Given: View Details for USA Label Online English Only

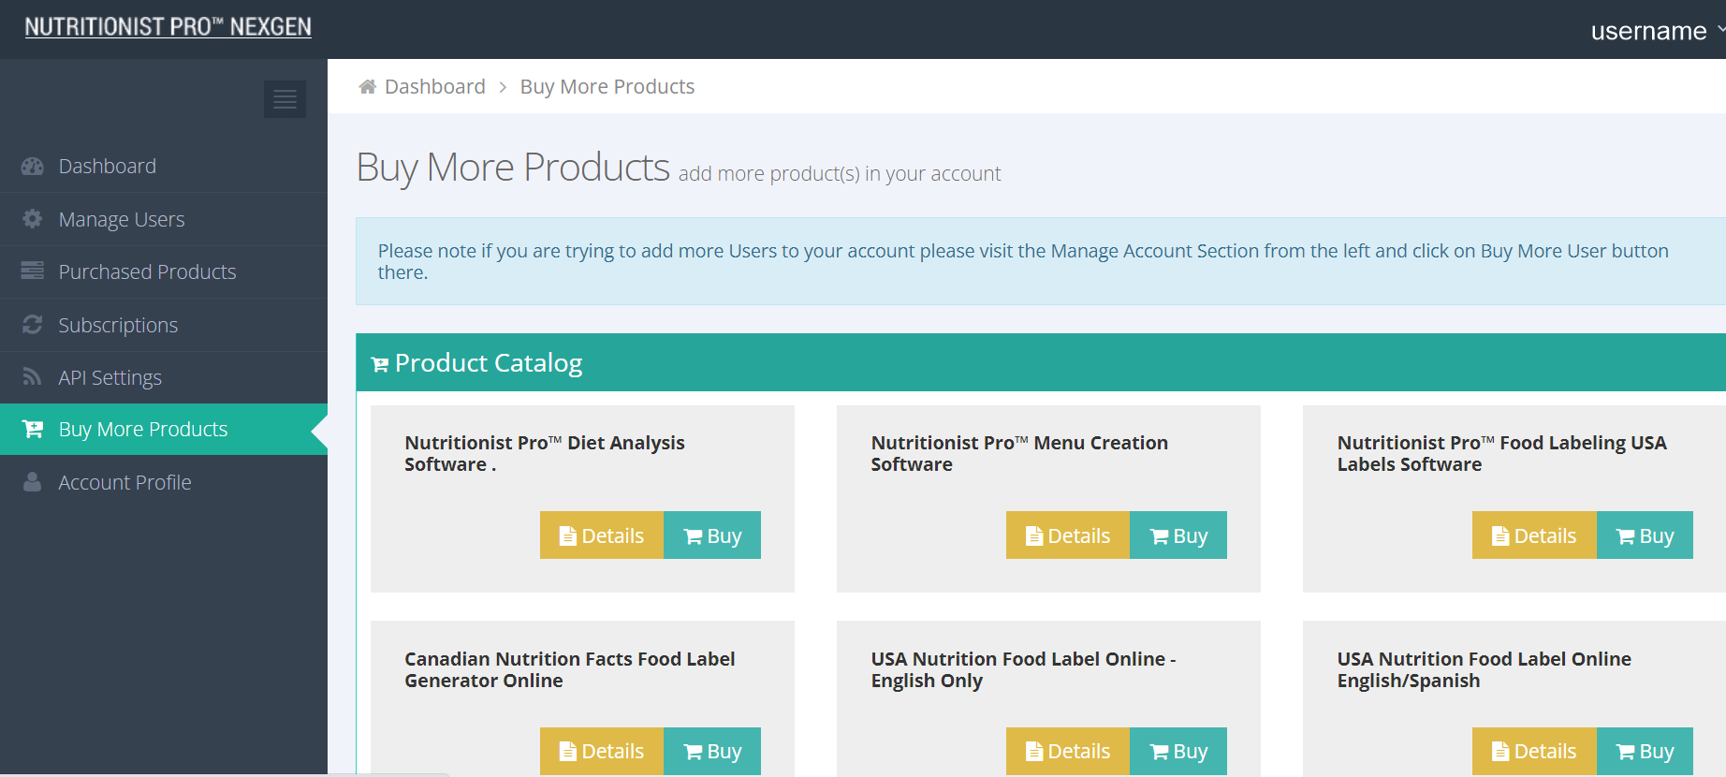Looking at the screenshot, I should [x=1068, y=751].
